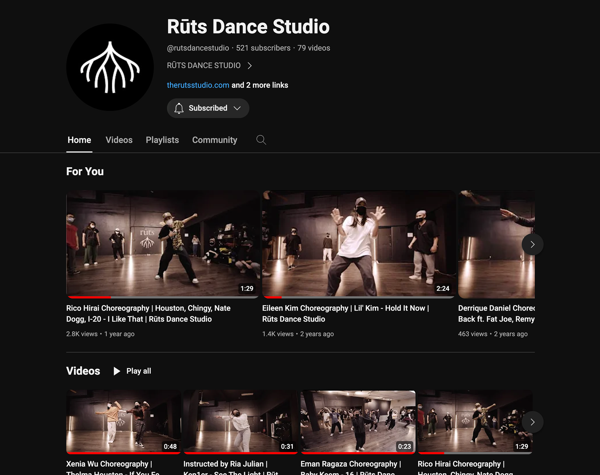The image size is (600, 475).
Task: Switch to the Videos tab
Action: (x=119, y=140)
